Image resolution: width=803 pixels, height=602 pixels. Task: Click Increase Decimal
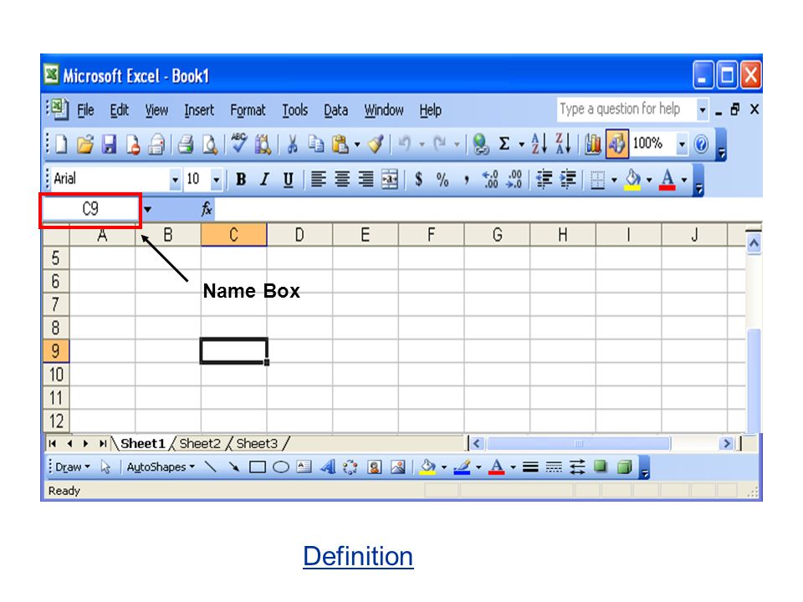490,179
